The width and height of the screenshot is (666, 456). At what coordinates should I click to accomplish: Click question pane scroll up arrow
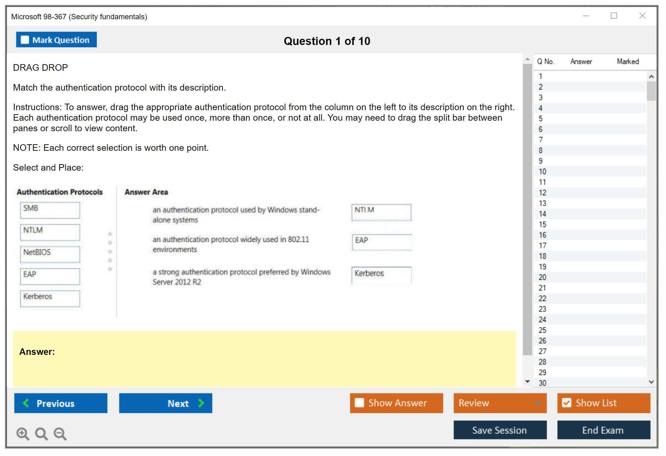[528, 59]
